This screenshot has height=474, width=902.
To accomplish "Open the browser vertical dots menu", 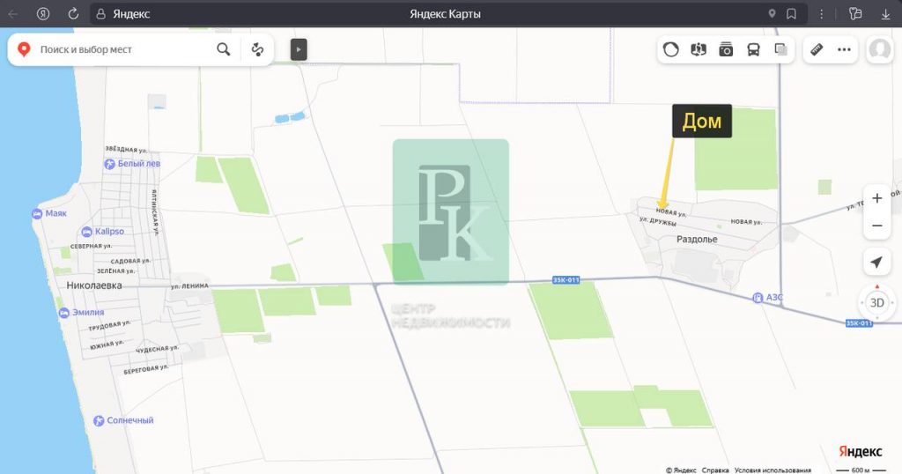I will (x=822, y=14).
